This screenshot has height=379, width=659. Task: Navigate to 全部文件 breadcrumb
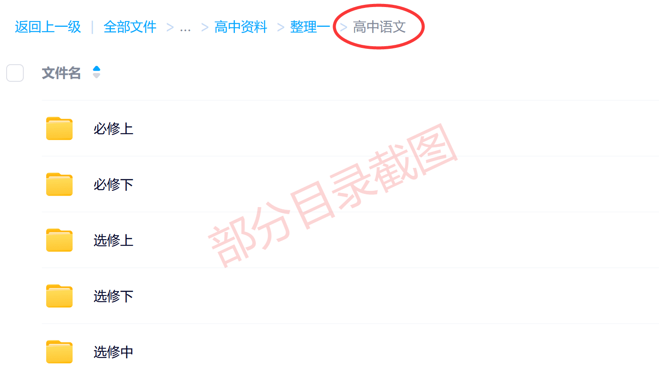click(130, 27)
